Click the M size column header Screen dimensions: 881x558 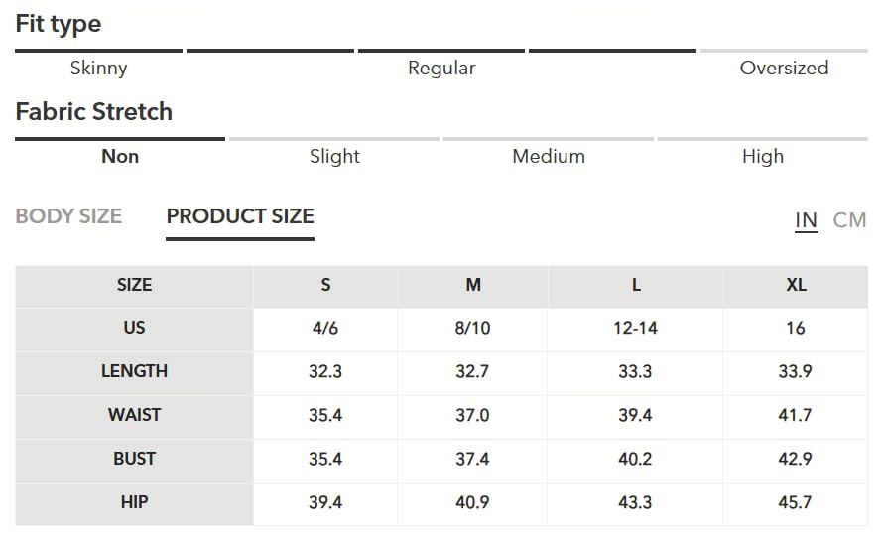point(473,285)
